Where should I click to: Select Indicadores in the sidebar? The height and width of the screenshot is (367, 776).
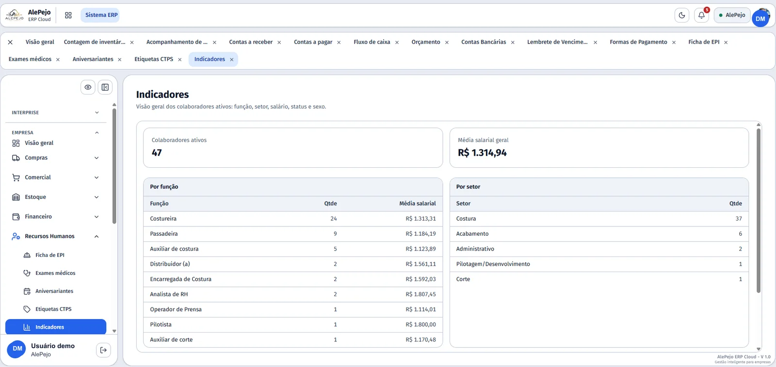56,327
